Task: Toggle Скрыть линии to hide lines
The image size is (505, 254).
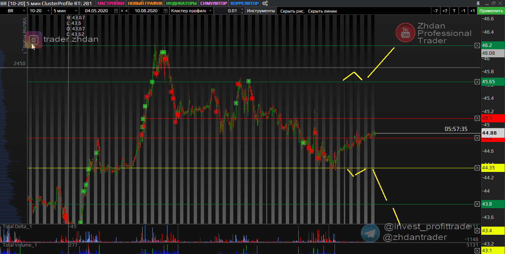Action: pos(322,11)
